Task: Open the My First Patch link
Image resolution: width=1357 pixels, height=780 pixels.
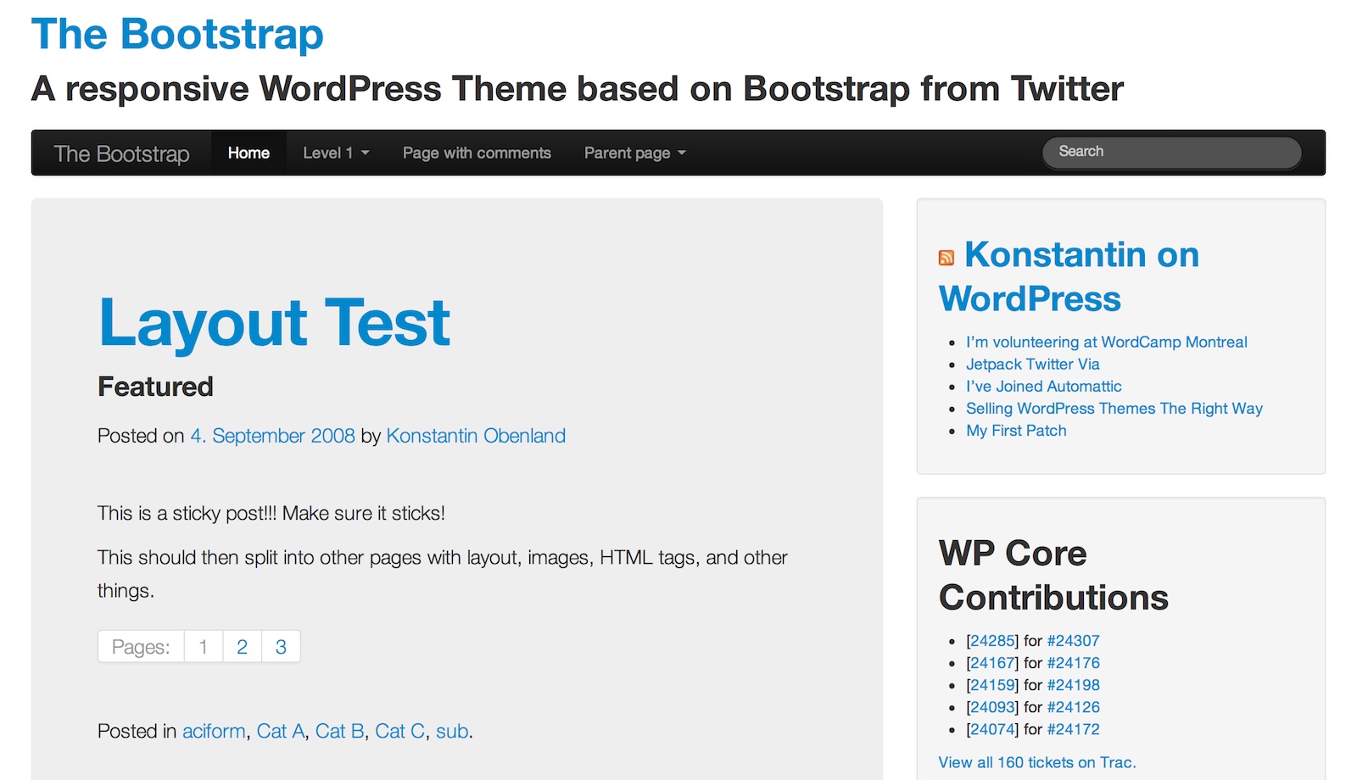Action: 1016,431
